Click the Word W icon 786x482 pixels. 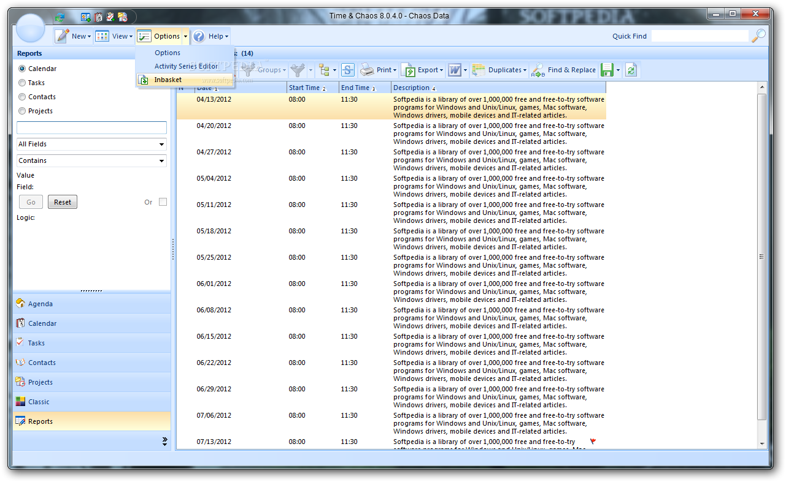click(454, 70)
